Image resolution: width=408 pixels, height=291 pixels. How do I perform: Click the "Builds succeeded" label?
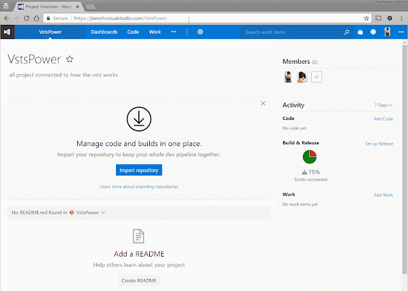310,179
